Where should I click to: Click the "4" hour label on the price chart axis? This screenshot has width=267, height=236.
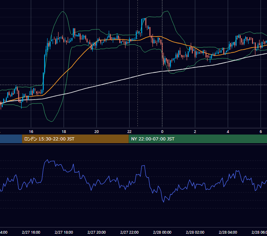pyautogui.click(x=228, y=132)
